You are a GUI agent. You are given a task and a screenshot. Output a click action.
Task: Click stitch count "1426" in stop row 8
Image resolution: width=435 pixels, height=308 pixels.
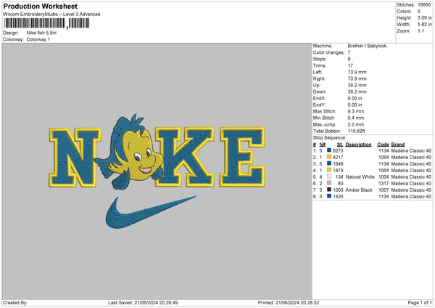pos(338,197)
